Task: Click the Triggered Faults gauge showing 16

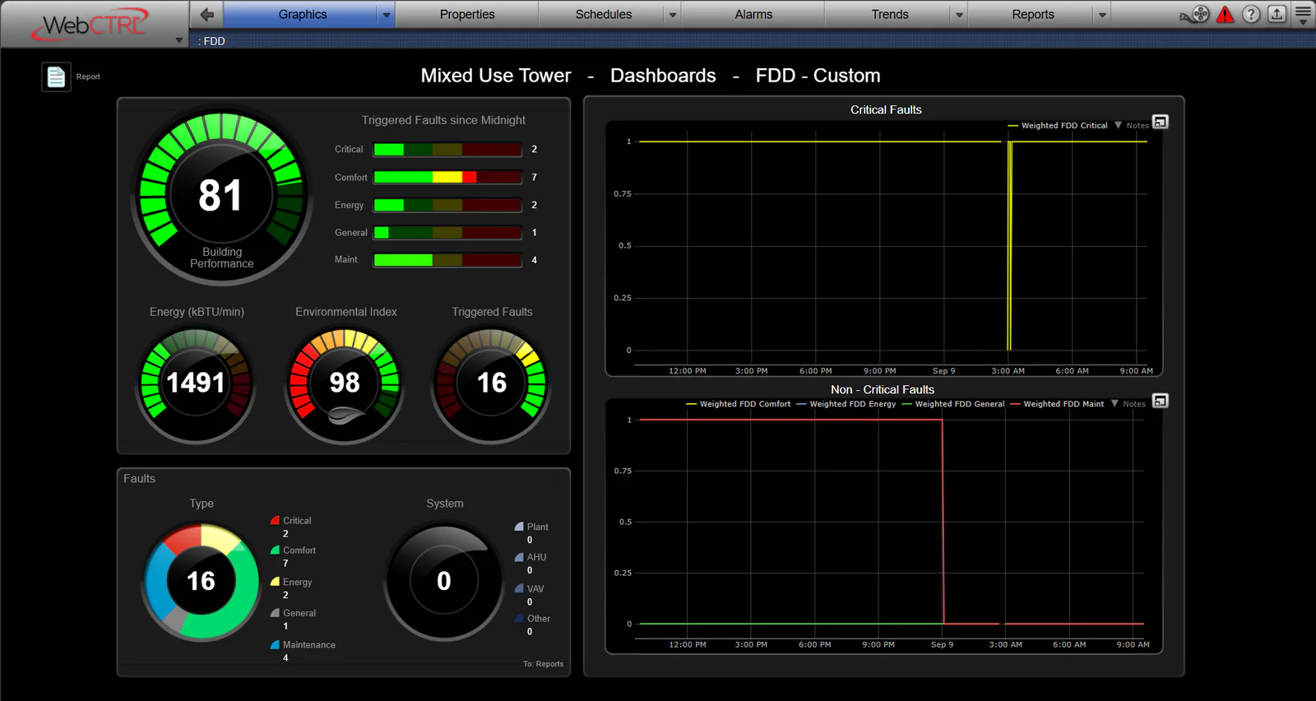Action: (x=491, y=383)
